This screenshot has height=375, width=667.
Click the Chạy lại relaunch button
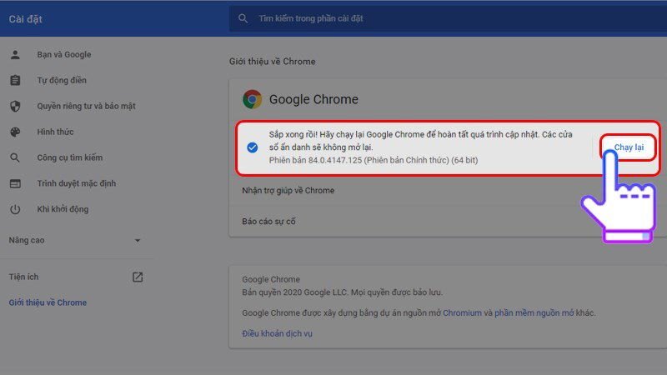pos(629,147)
